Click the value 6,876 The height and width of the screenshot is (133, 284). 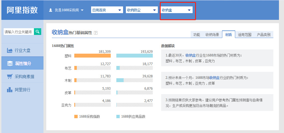[x=148, y=88]
